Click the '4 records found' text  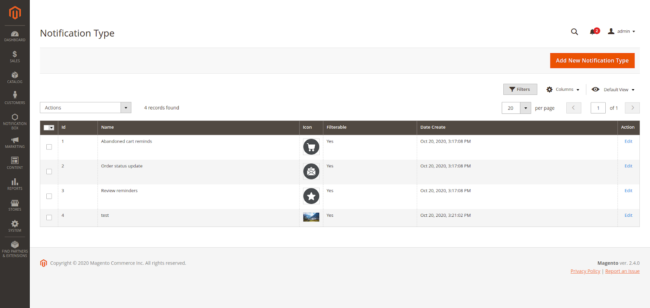162,108
